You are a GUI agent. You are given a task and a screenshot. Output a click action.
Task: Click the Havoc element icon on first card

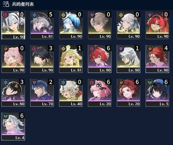pos(5,14)
